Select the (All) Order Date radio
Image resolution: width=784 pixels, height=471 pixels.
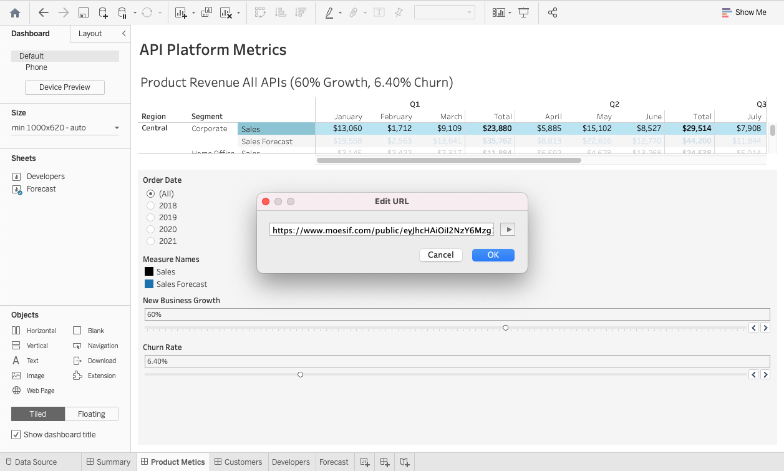click(150, 194)
